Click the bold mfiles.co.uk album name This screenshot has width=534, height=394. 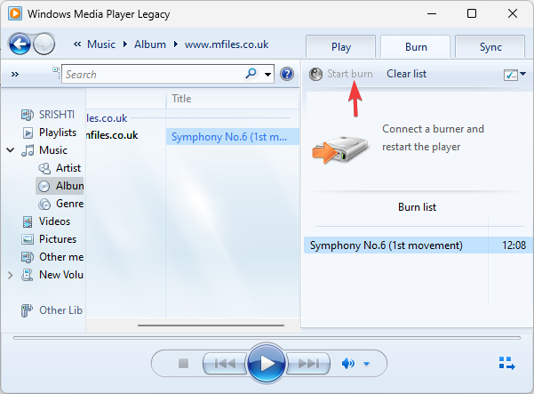(112, 135)
